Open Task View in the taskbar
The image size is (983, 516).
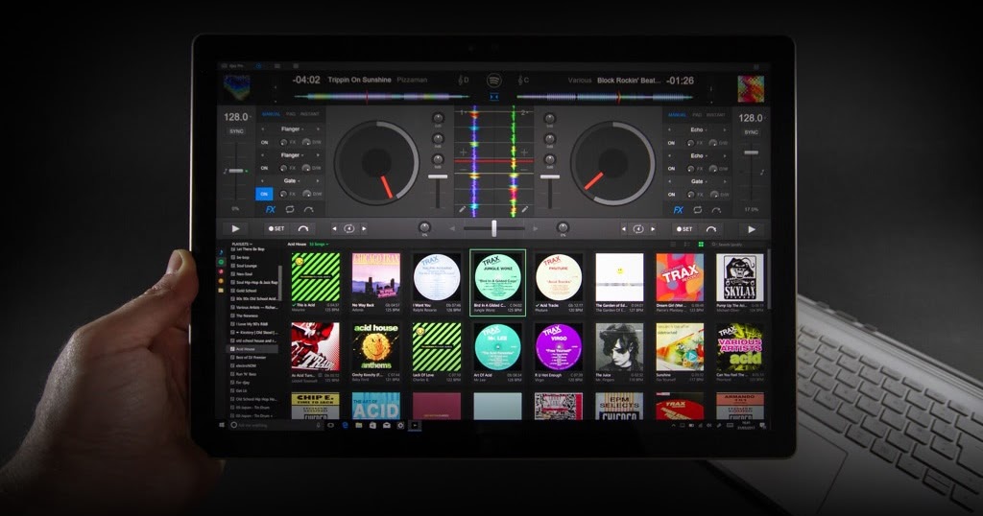tap(331, 425)
